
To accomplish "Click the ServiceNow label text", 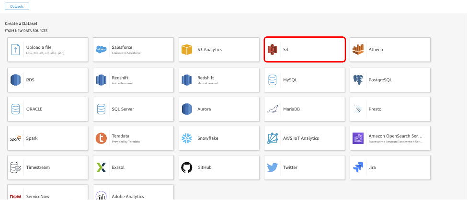I will (x=38, y=197).
